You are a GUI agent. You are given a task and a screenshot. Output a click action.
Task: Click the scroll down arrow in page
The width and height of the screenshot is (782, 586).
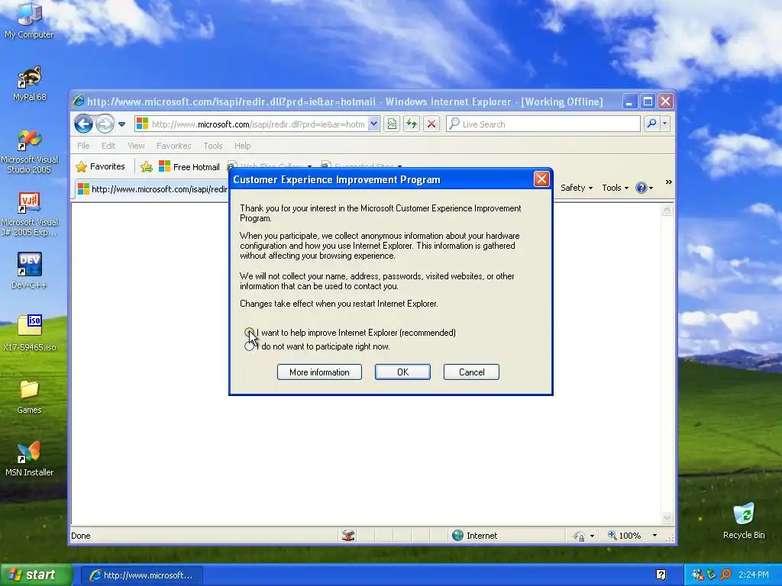point(667,519)
